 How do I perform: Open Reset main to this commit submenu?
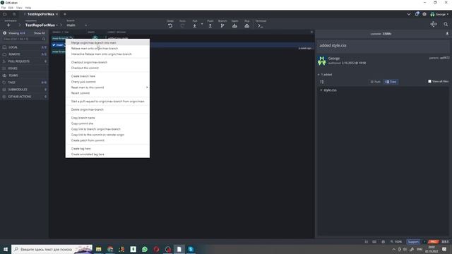(x=107, y=87)
